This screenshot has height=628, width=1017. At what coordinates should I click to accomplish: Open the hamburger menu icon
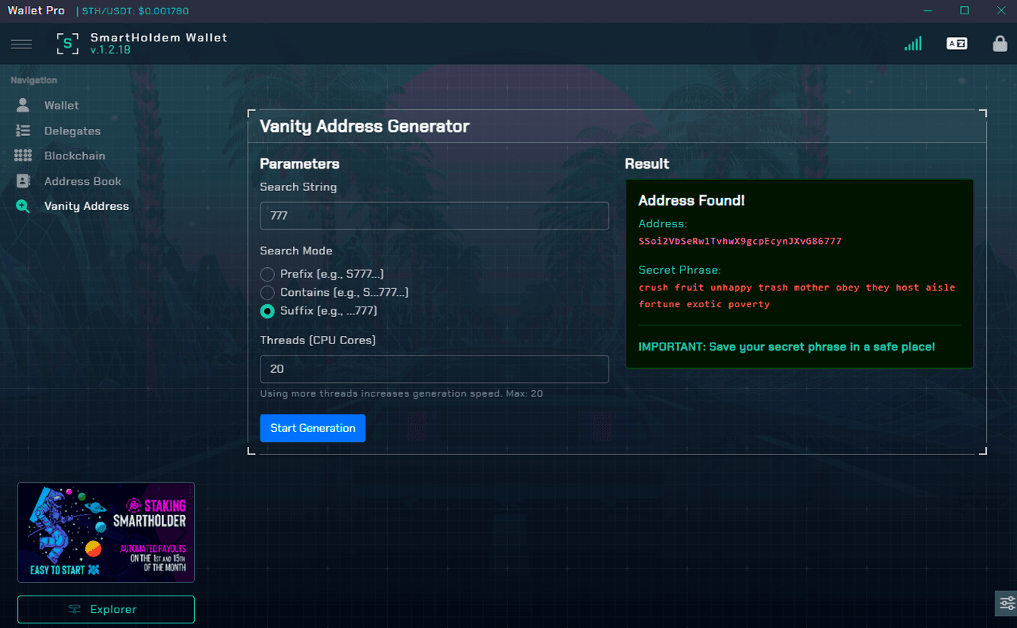pos(21,44)
